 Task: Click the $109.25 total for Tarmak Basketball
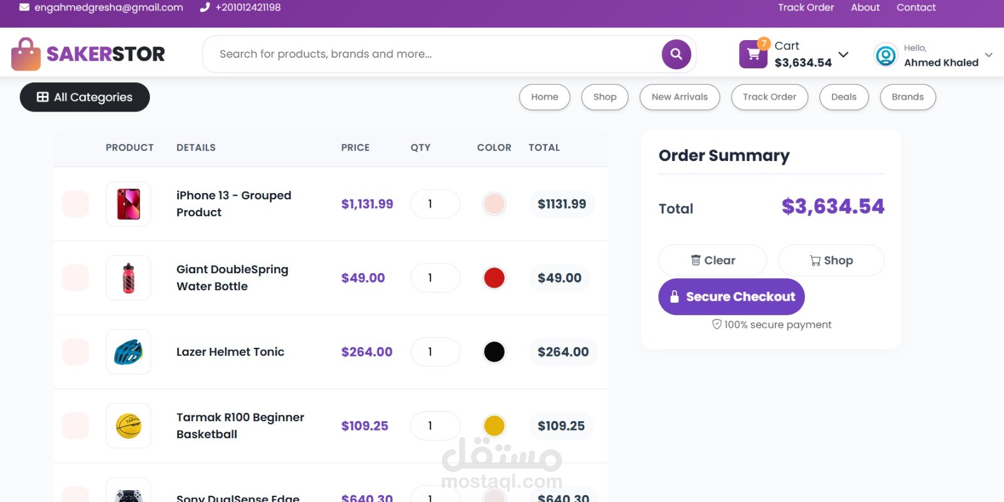561,426
